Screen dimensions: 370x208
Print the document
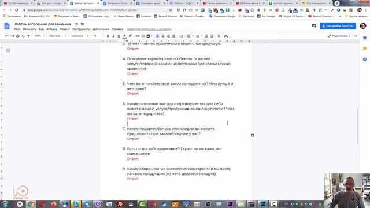click(18, 36)
